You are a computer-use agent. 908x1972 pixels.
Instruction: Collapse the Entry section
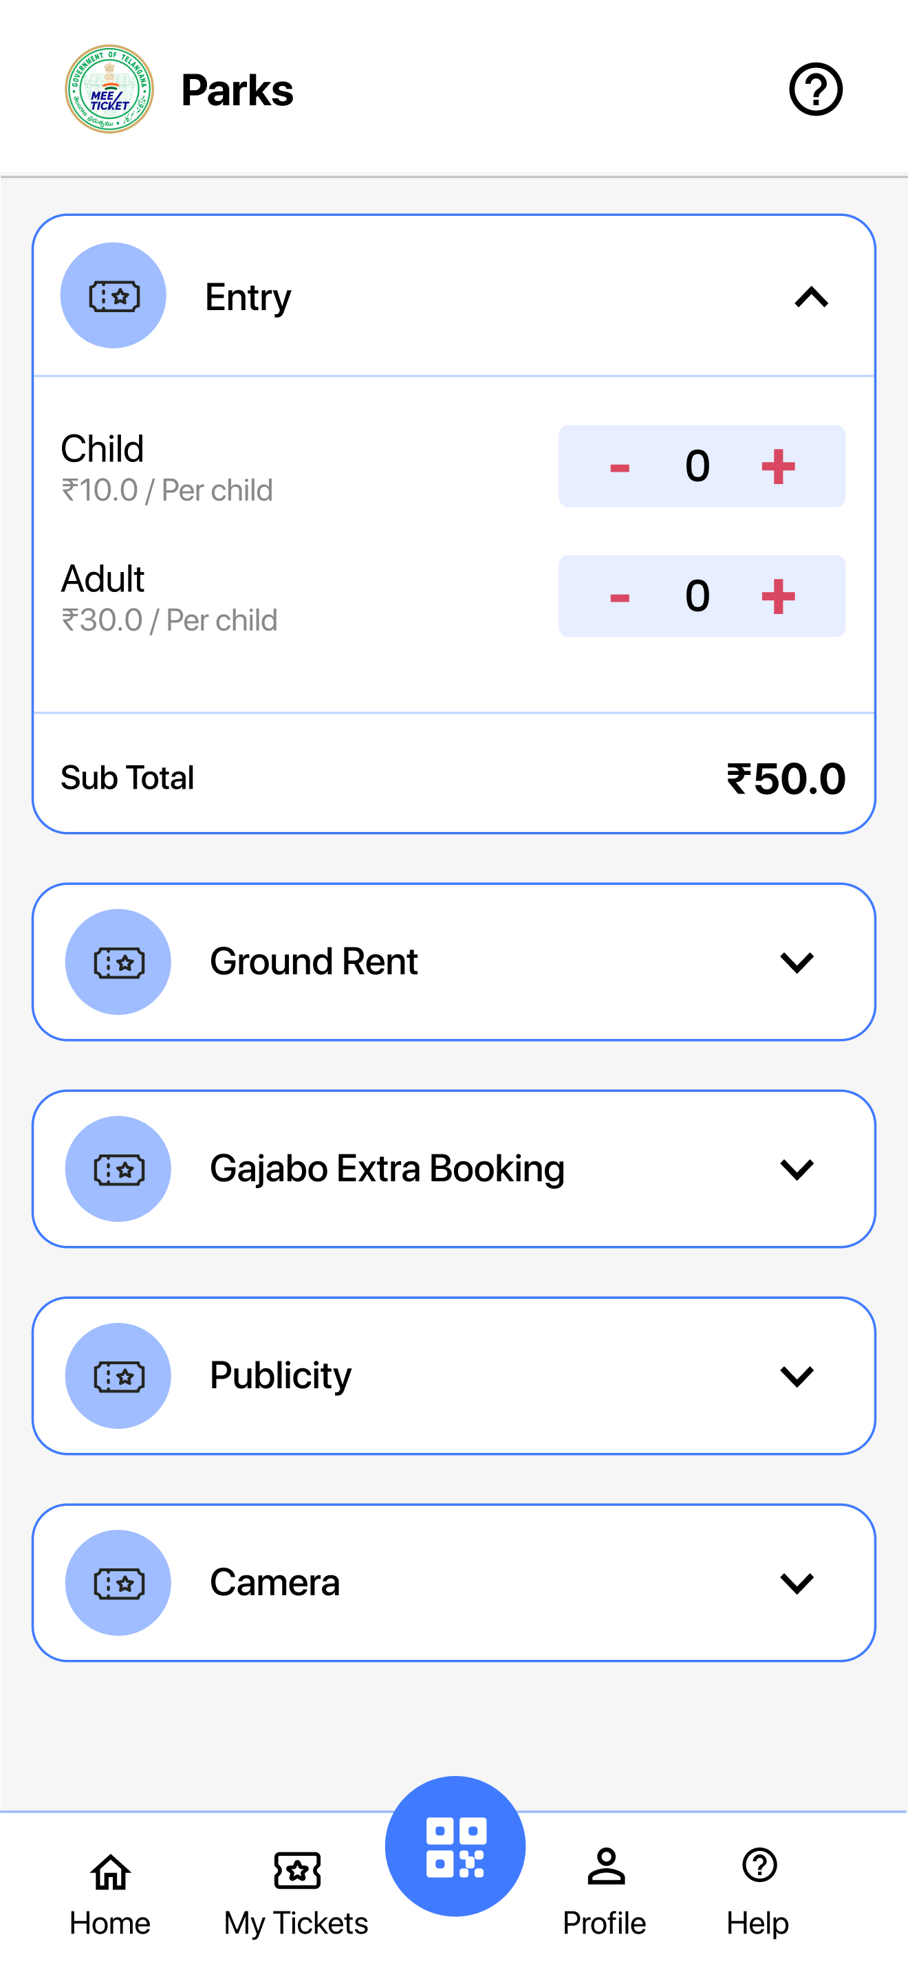(812, 297)
